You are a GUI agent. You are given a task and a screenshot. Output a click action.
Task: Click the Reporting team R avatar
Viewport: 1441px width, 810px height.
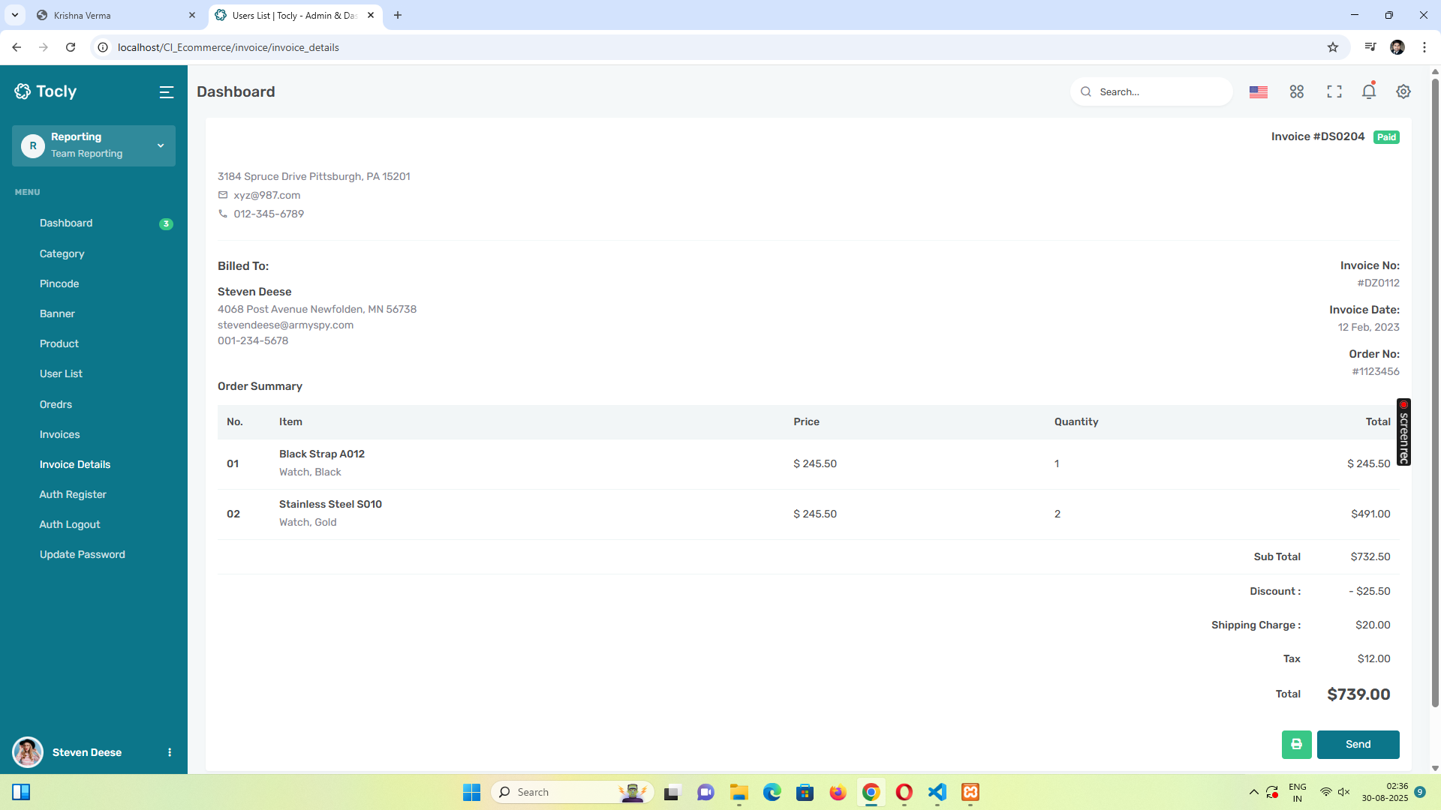pyautogui.click(x=33, y=145)
